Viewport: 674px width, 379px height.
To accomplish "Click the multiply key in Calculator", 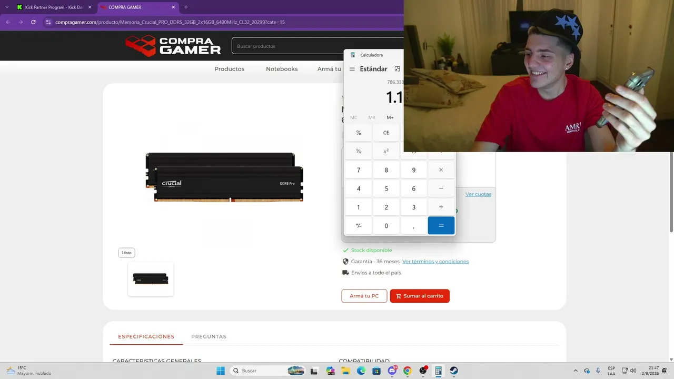I will tap(441, 170).
